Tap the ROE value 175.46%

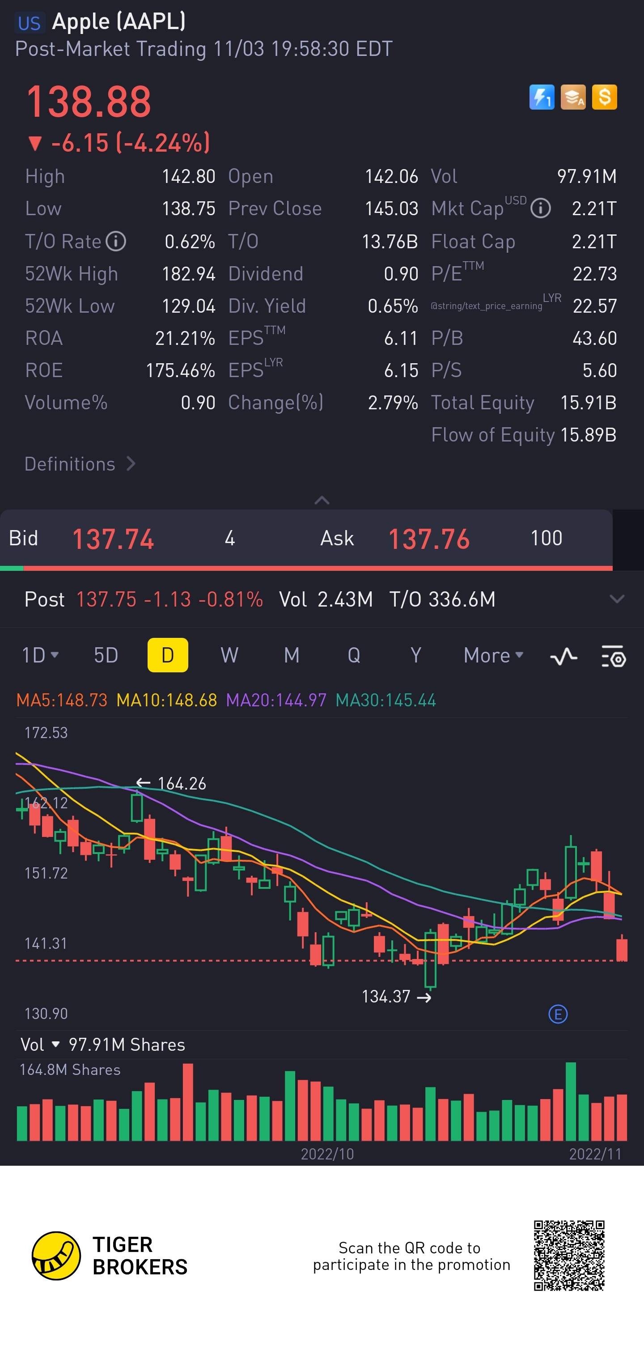pos(180,370)
